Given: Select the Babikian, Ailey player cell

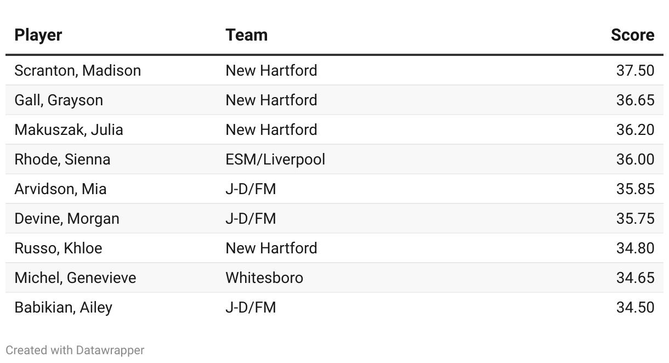Looking at the screenshot, I should 64,308.
